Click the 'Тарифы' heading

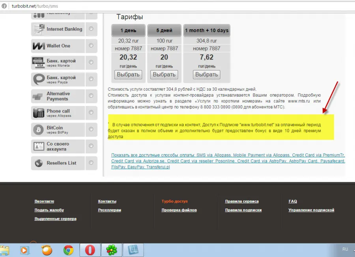130,17
